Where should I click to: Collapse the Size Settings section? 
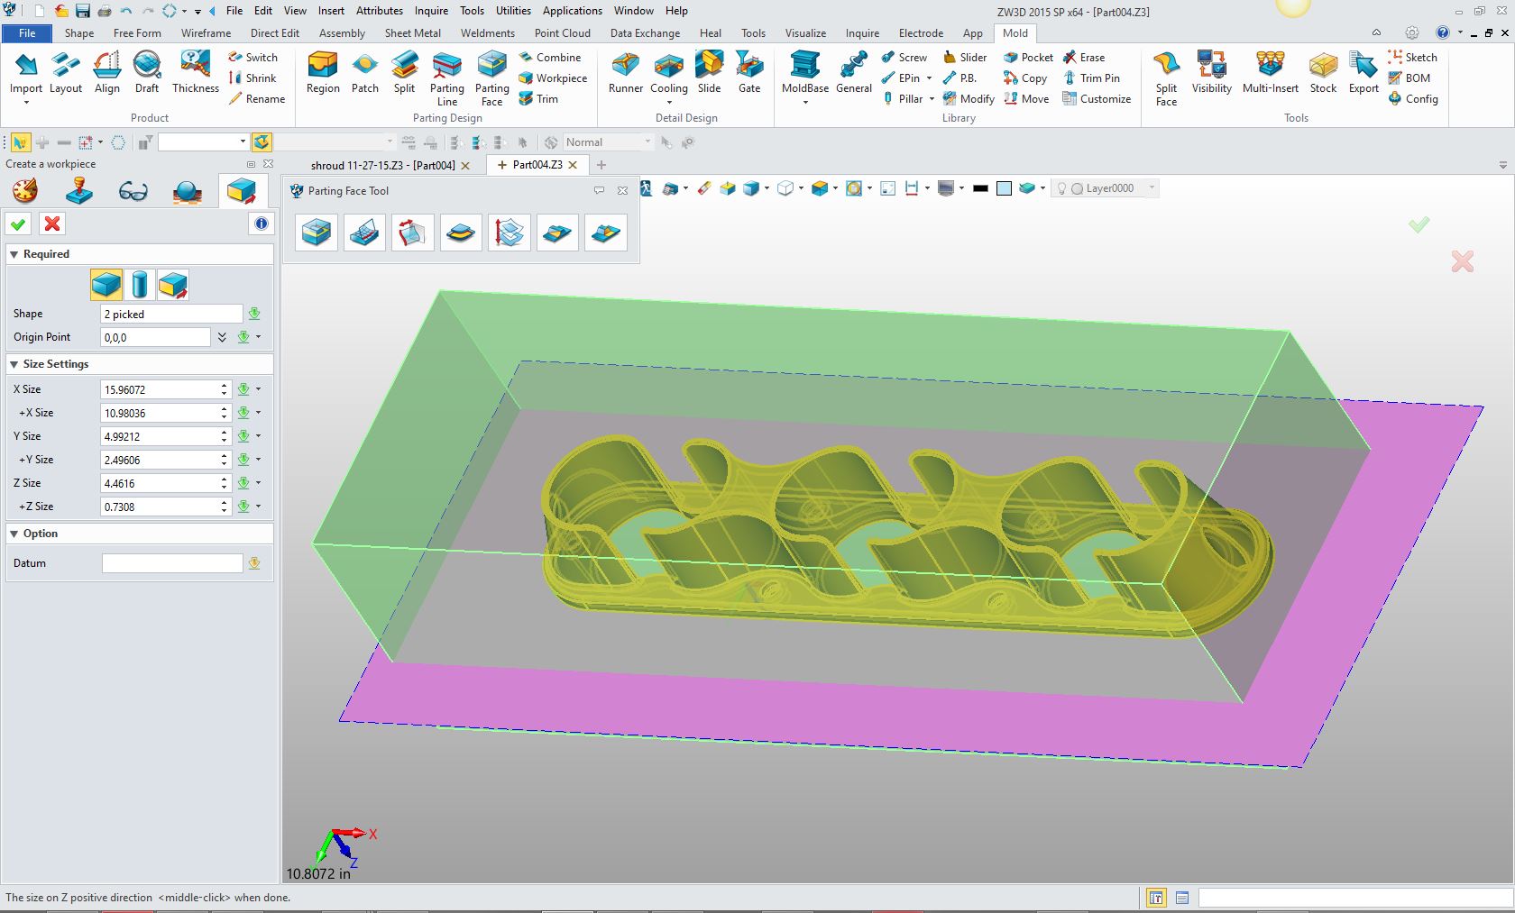click(14, 364)
